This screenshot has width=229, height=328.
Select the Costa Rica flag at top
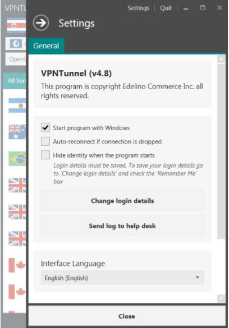(x=16, y=25)
